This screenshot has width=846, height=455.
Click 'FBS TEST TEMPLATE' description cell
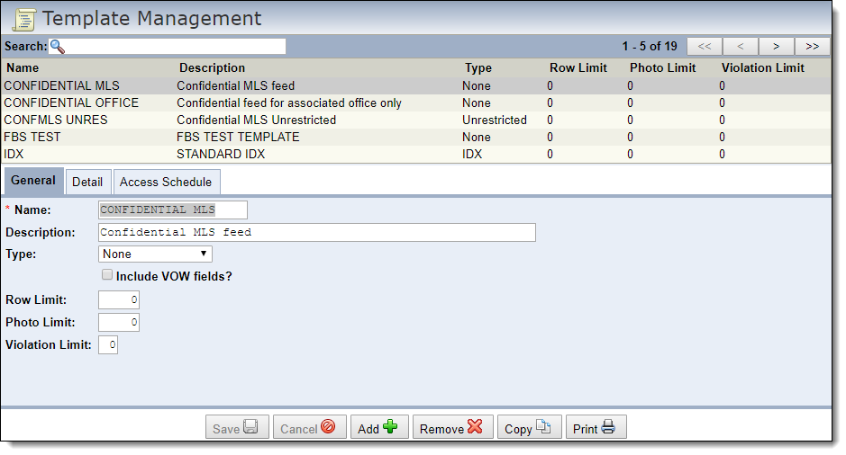point(238,138)
